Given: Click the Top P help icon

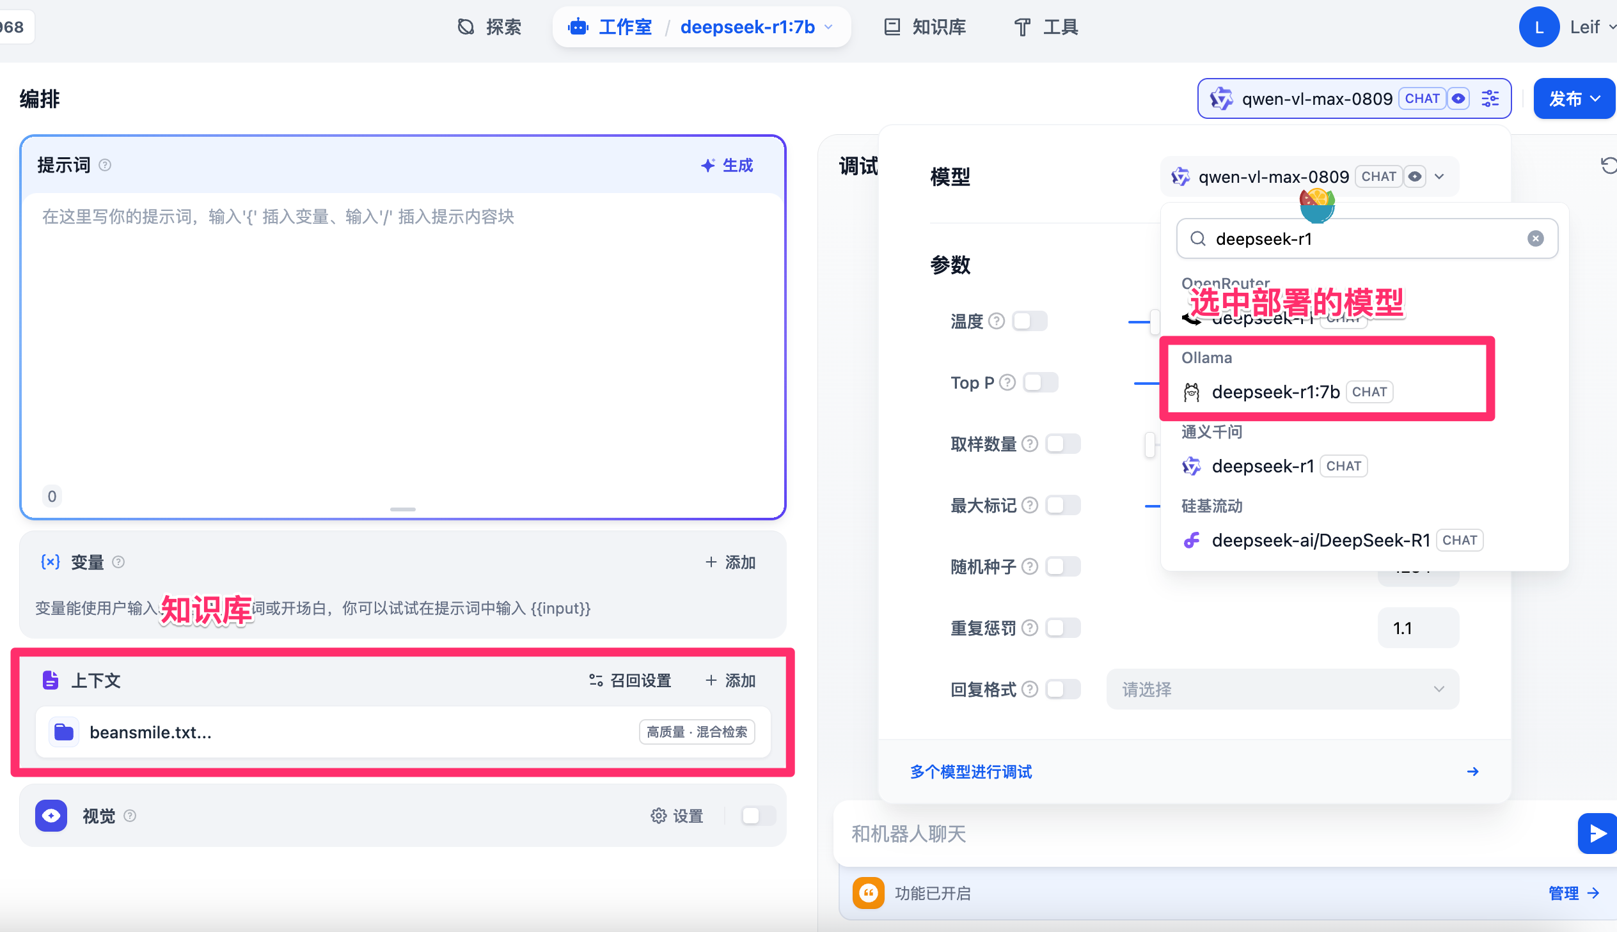Looking at the screenshot, I should click(x=1008, y=382).
